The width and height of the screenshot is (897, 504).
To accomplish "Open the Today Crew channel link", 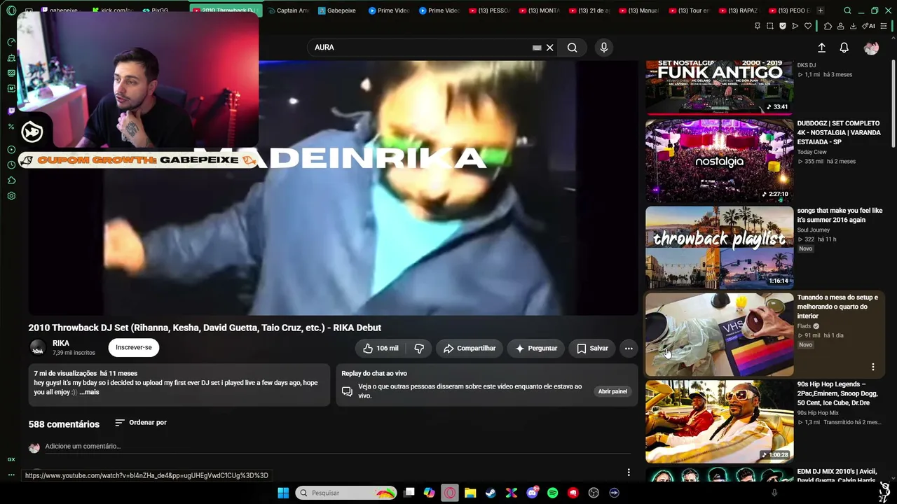I will pos(812,152).
